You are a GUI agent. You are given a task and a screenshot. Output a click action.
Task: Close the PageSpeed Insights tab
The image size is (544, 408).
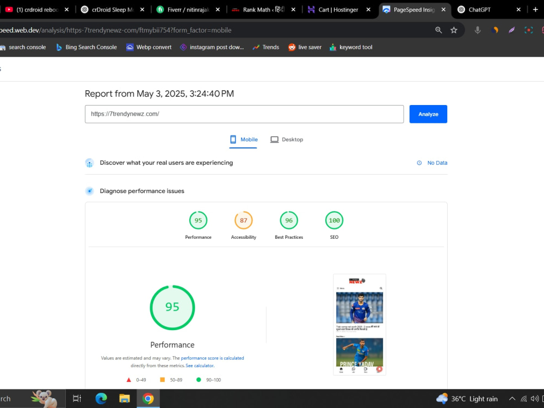(x=443, y=10)
